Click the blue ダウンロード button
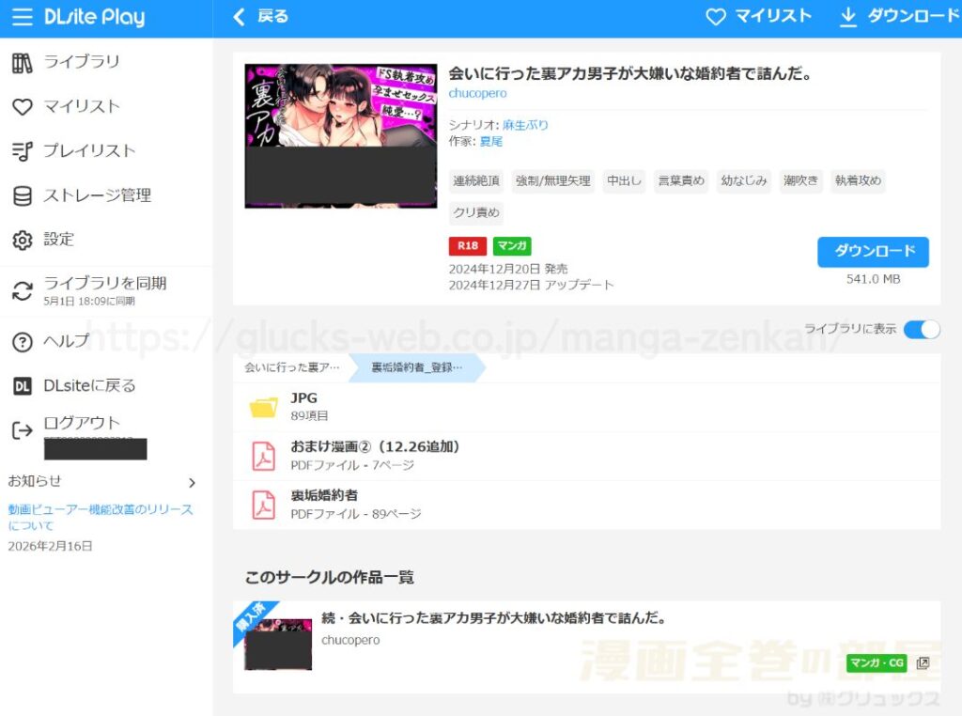 pos(873,252)
